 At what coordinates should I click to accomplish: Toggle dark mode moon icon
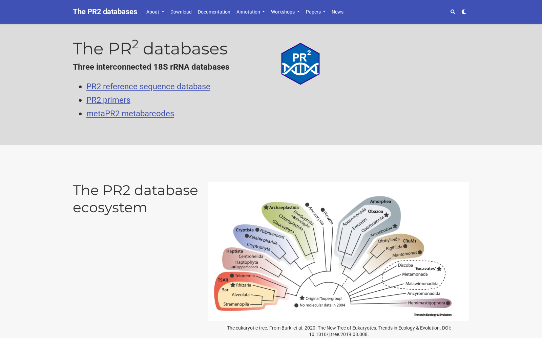[x=464, y=12]
